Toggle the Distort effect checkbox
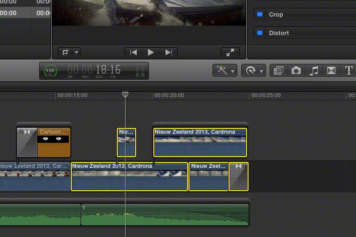Image resolution: width=356 pixels, height=237 pixels. click(x=260, y=33)
